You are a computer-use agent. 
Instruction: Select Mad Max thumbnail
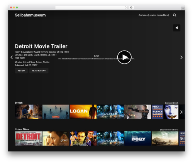click(x=165, y=138)
